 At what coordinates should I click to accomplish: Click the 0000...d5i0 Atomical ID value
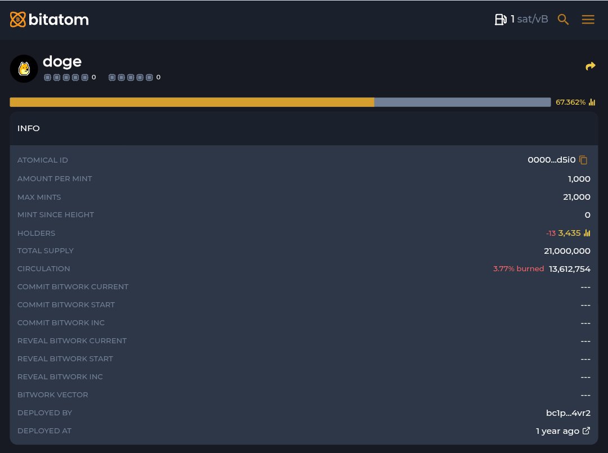(x=551, y=160)
